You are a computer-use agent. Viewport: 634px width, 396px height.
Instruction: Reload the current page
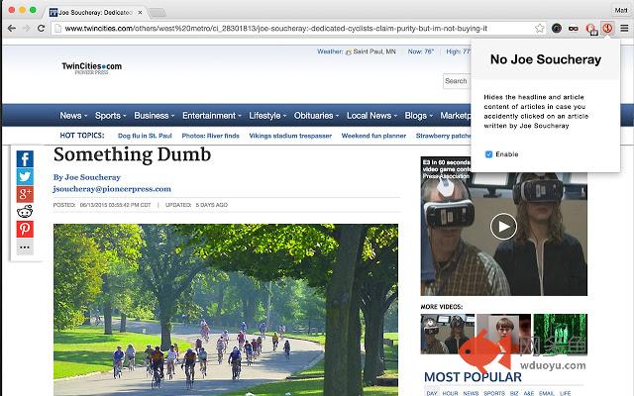pyautogui.click(x=41, y=29)
